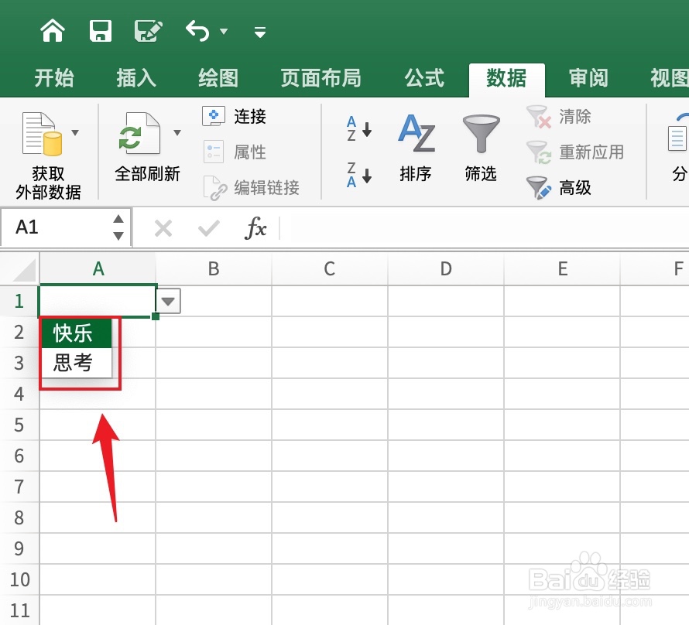
Task: Open the Name Box up-down arrows
Action: [118, 227]
